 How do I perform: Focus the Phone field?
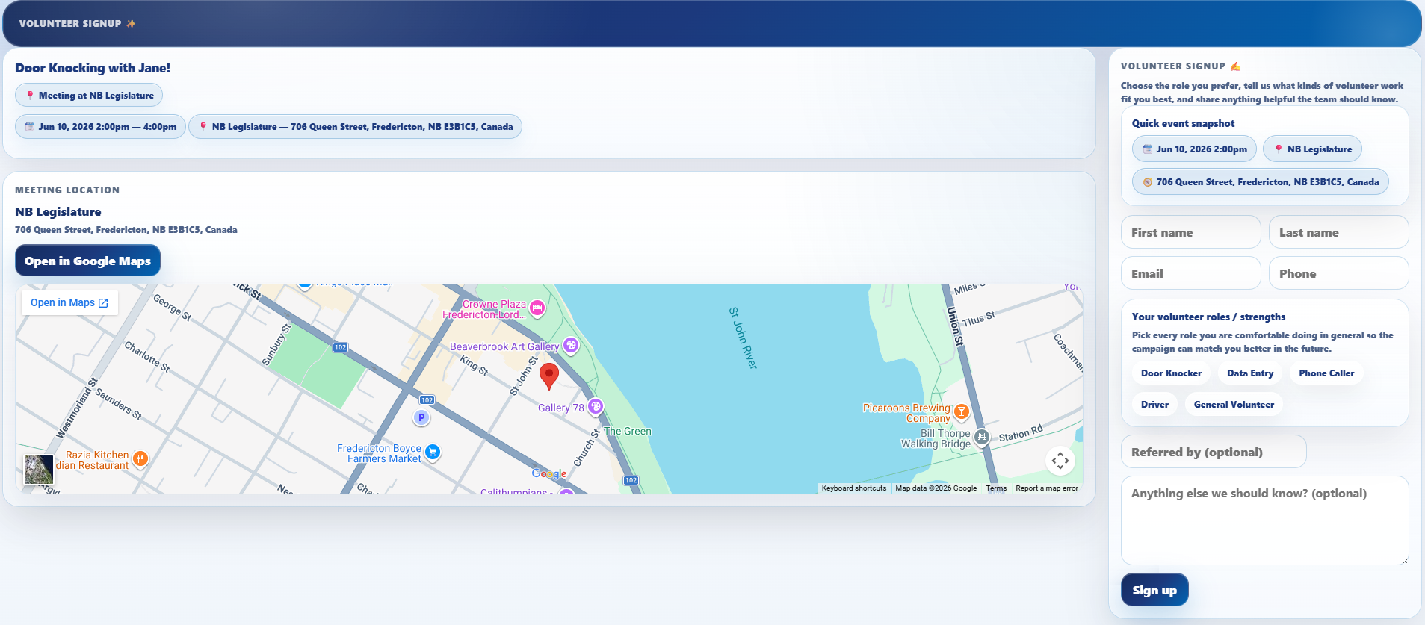coord(1338,273)
